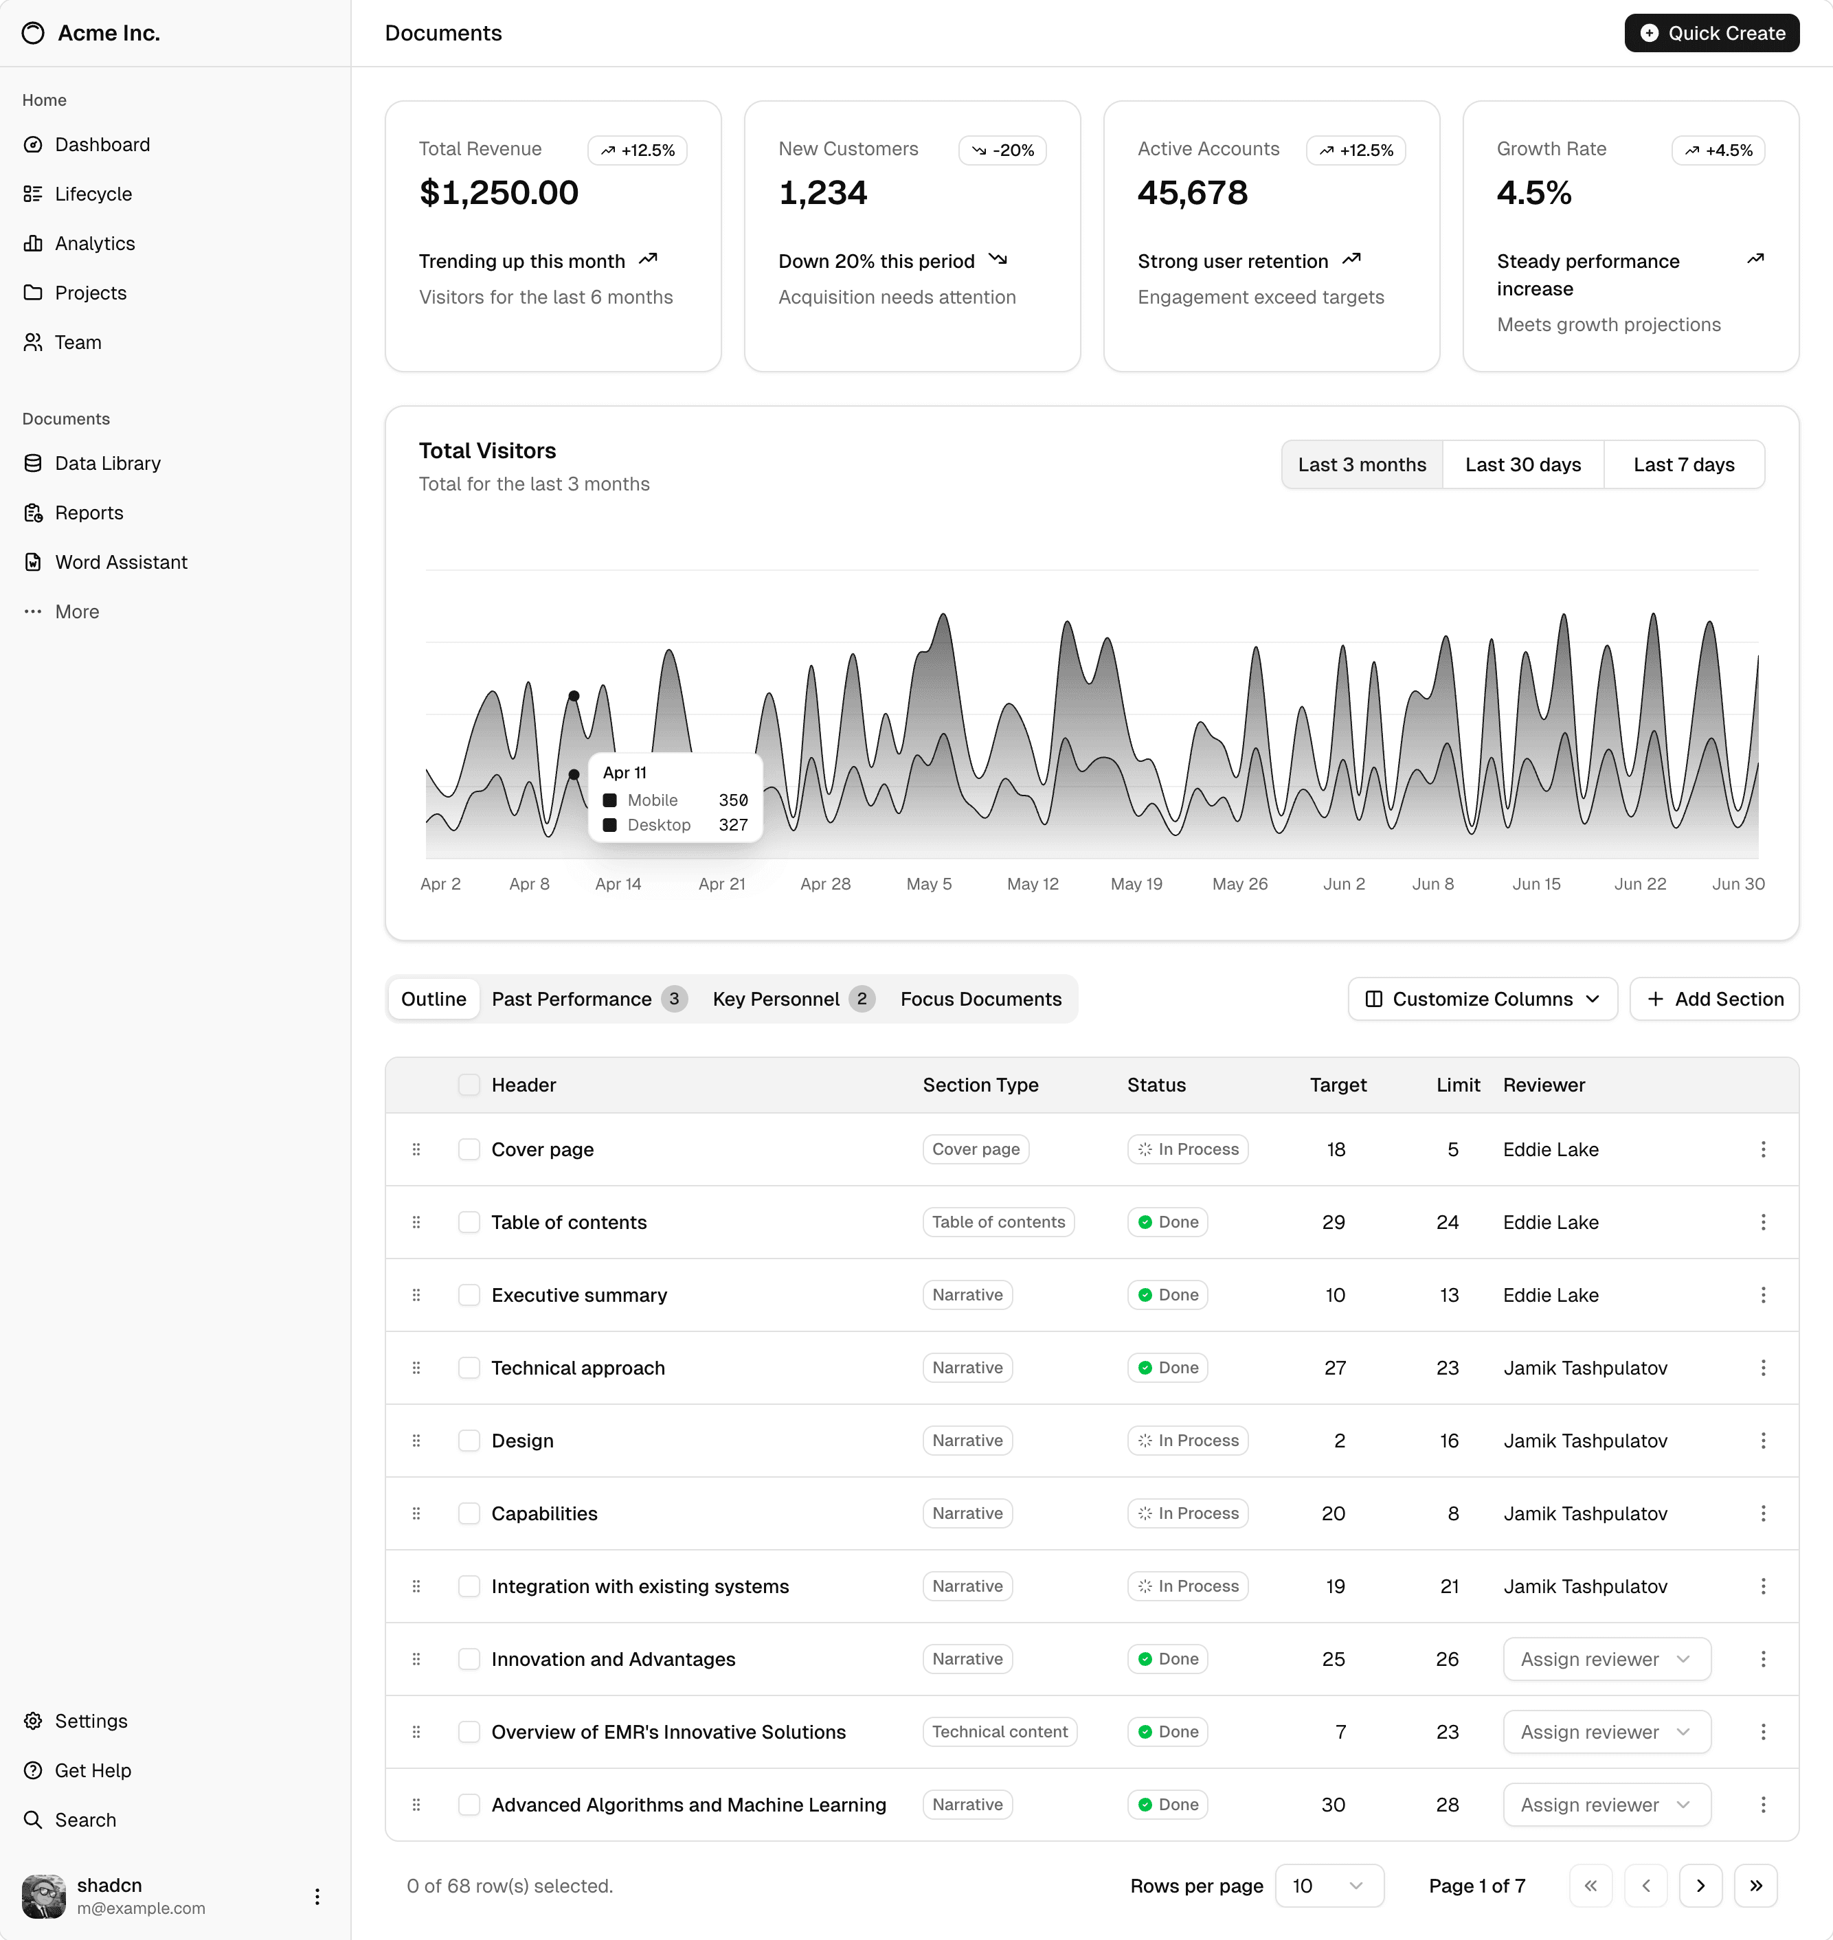The height and width of the screenshot is (1940, 1833).
Task: Open the Analytics section icon
Action: tap(33, 243)
